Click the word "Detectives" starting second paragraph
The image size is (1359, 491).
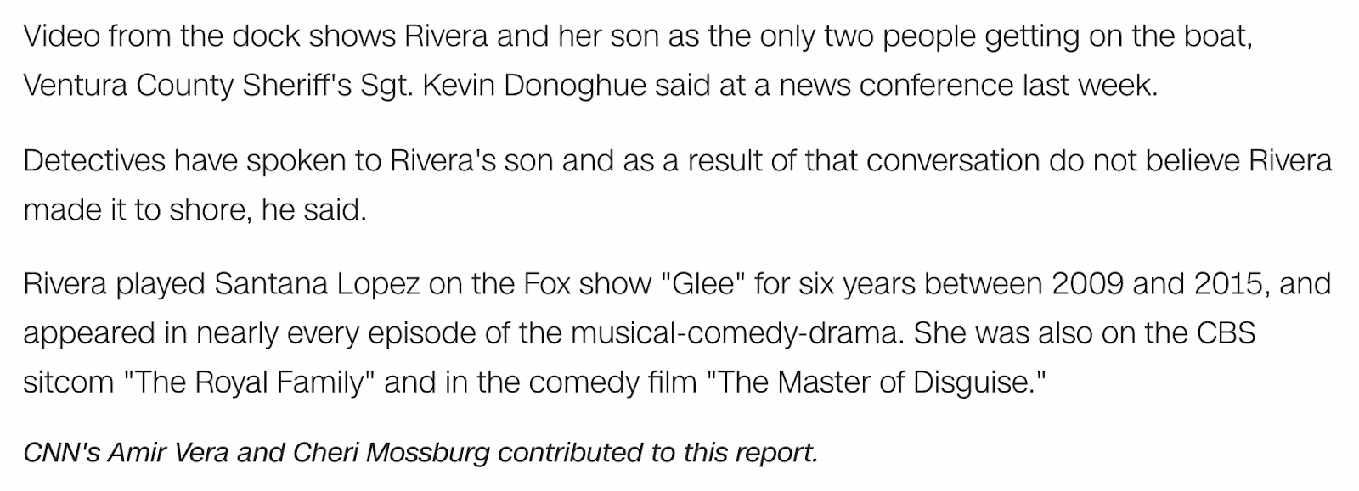point(94,160)
